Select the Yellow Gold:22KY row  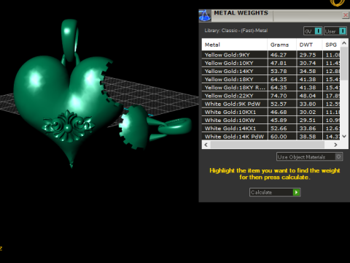[271, 96]
